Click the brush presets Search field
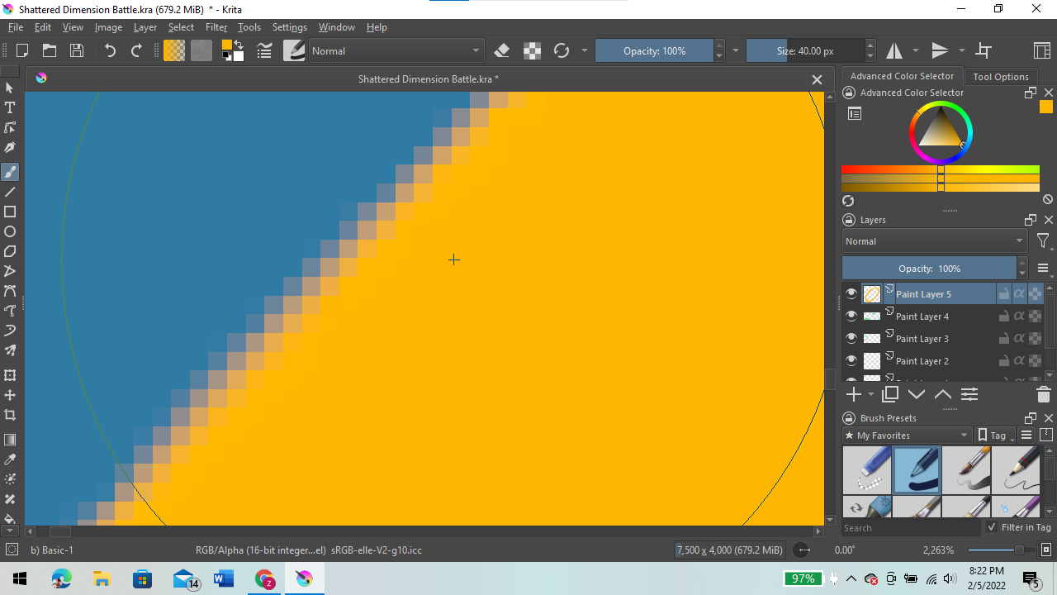The image size is (1057, 595). pos(911,528)
